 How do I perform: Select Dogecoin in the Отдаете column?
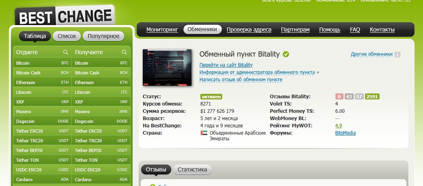pos(42,121)
